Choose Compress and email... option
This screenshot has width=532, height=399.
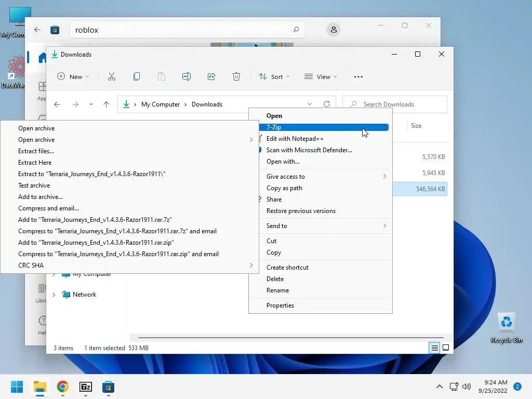(x=129, y=208)
